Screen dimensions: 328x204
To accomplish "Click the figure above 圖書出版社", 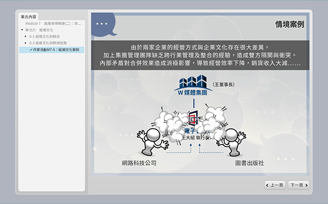I will click(231, 142).
